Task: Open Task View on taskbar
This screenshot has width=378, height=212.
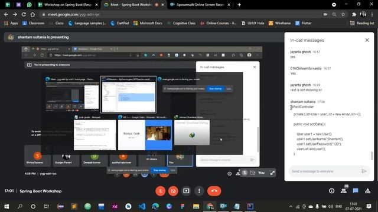Action: (46, 207)
